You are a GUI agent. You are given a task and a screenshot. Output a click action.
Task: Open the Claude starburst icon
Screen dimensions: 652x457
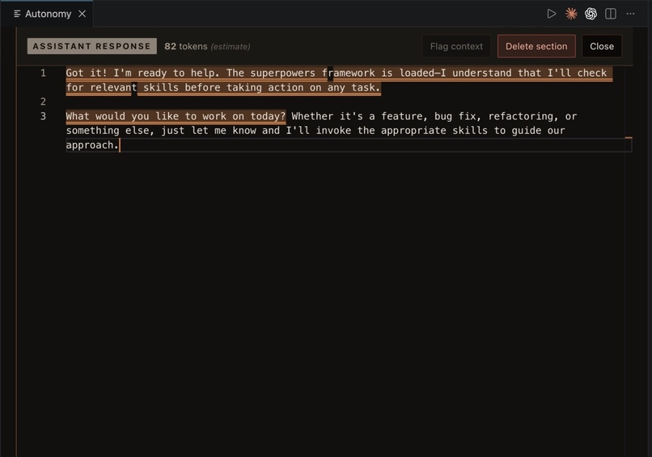[x=571, y=14]
